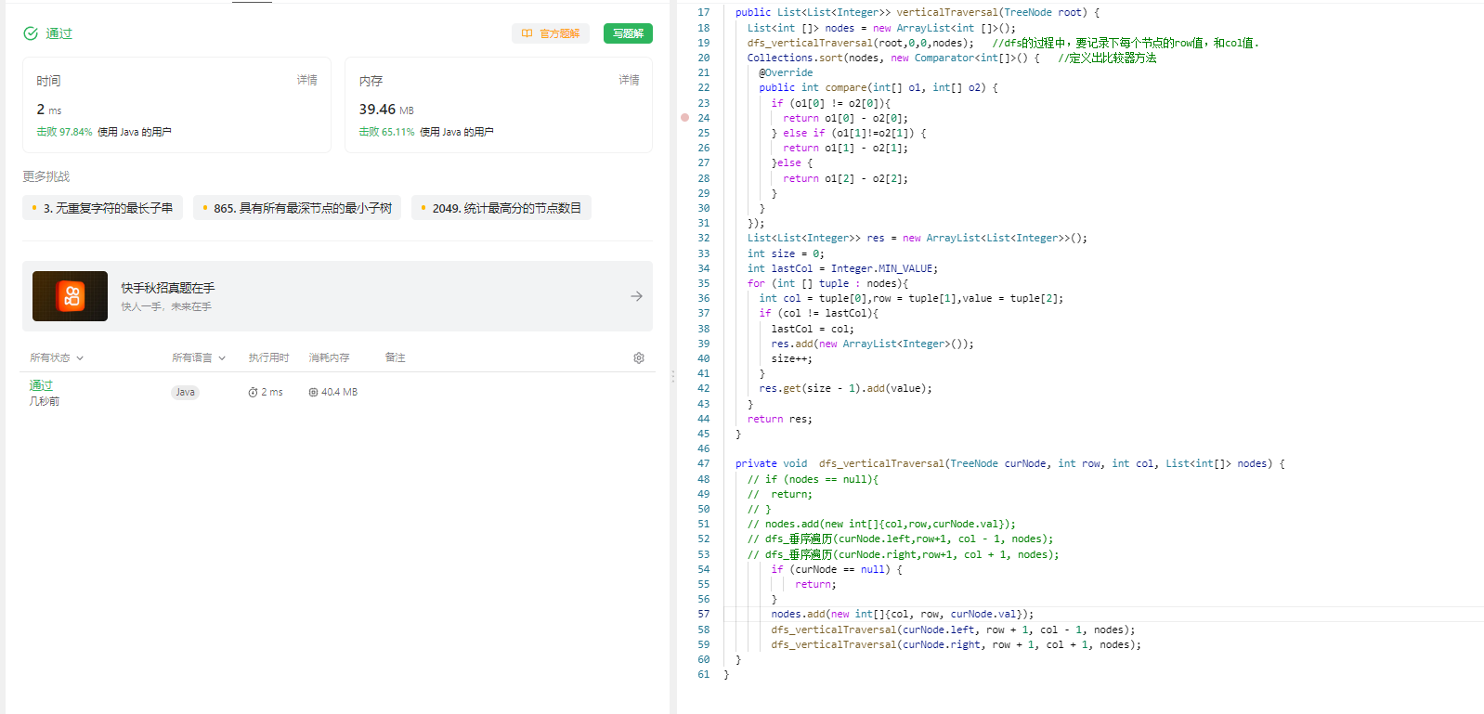Click the Java language tag

(186, 392)
